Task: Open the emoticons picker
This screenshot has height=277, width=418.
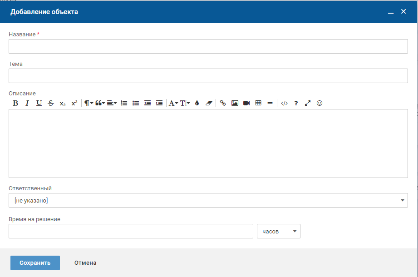Action: click(320, 103)
